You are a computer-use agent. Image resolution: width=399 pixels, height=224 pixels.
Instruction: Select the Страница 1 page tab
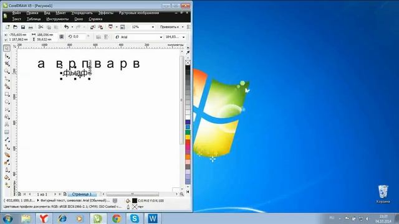[82, 194]
